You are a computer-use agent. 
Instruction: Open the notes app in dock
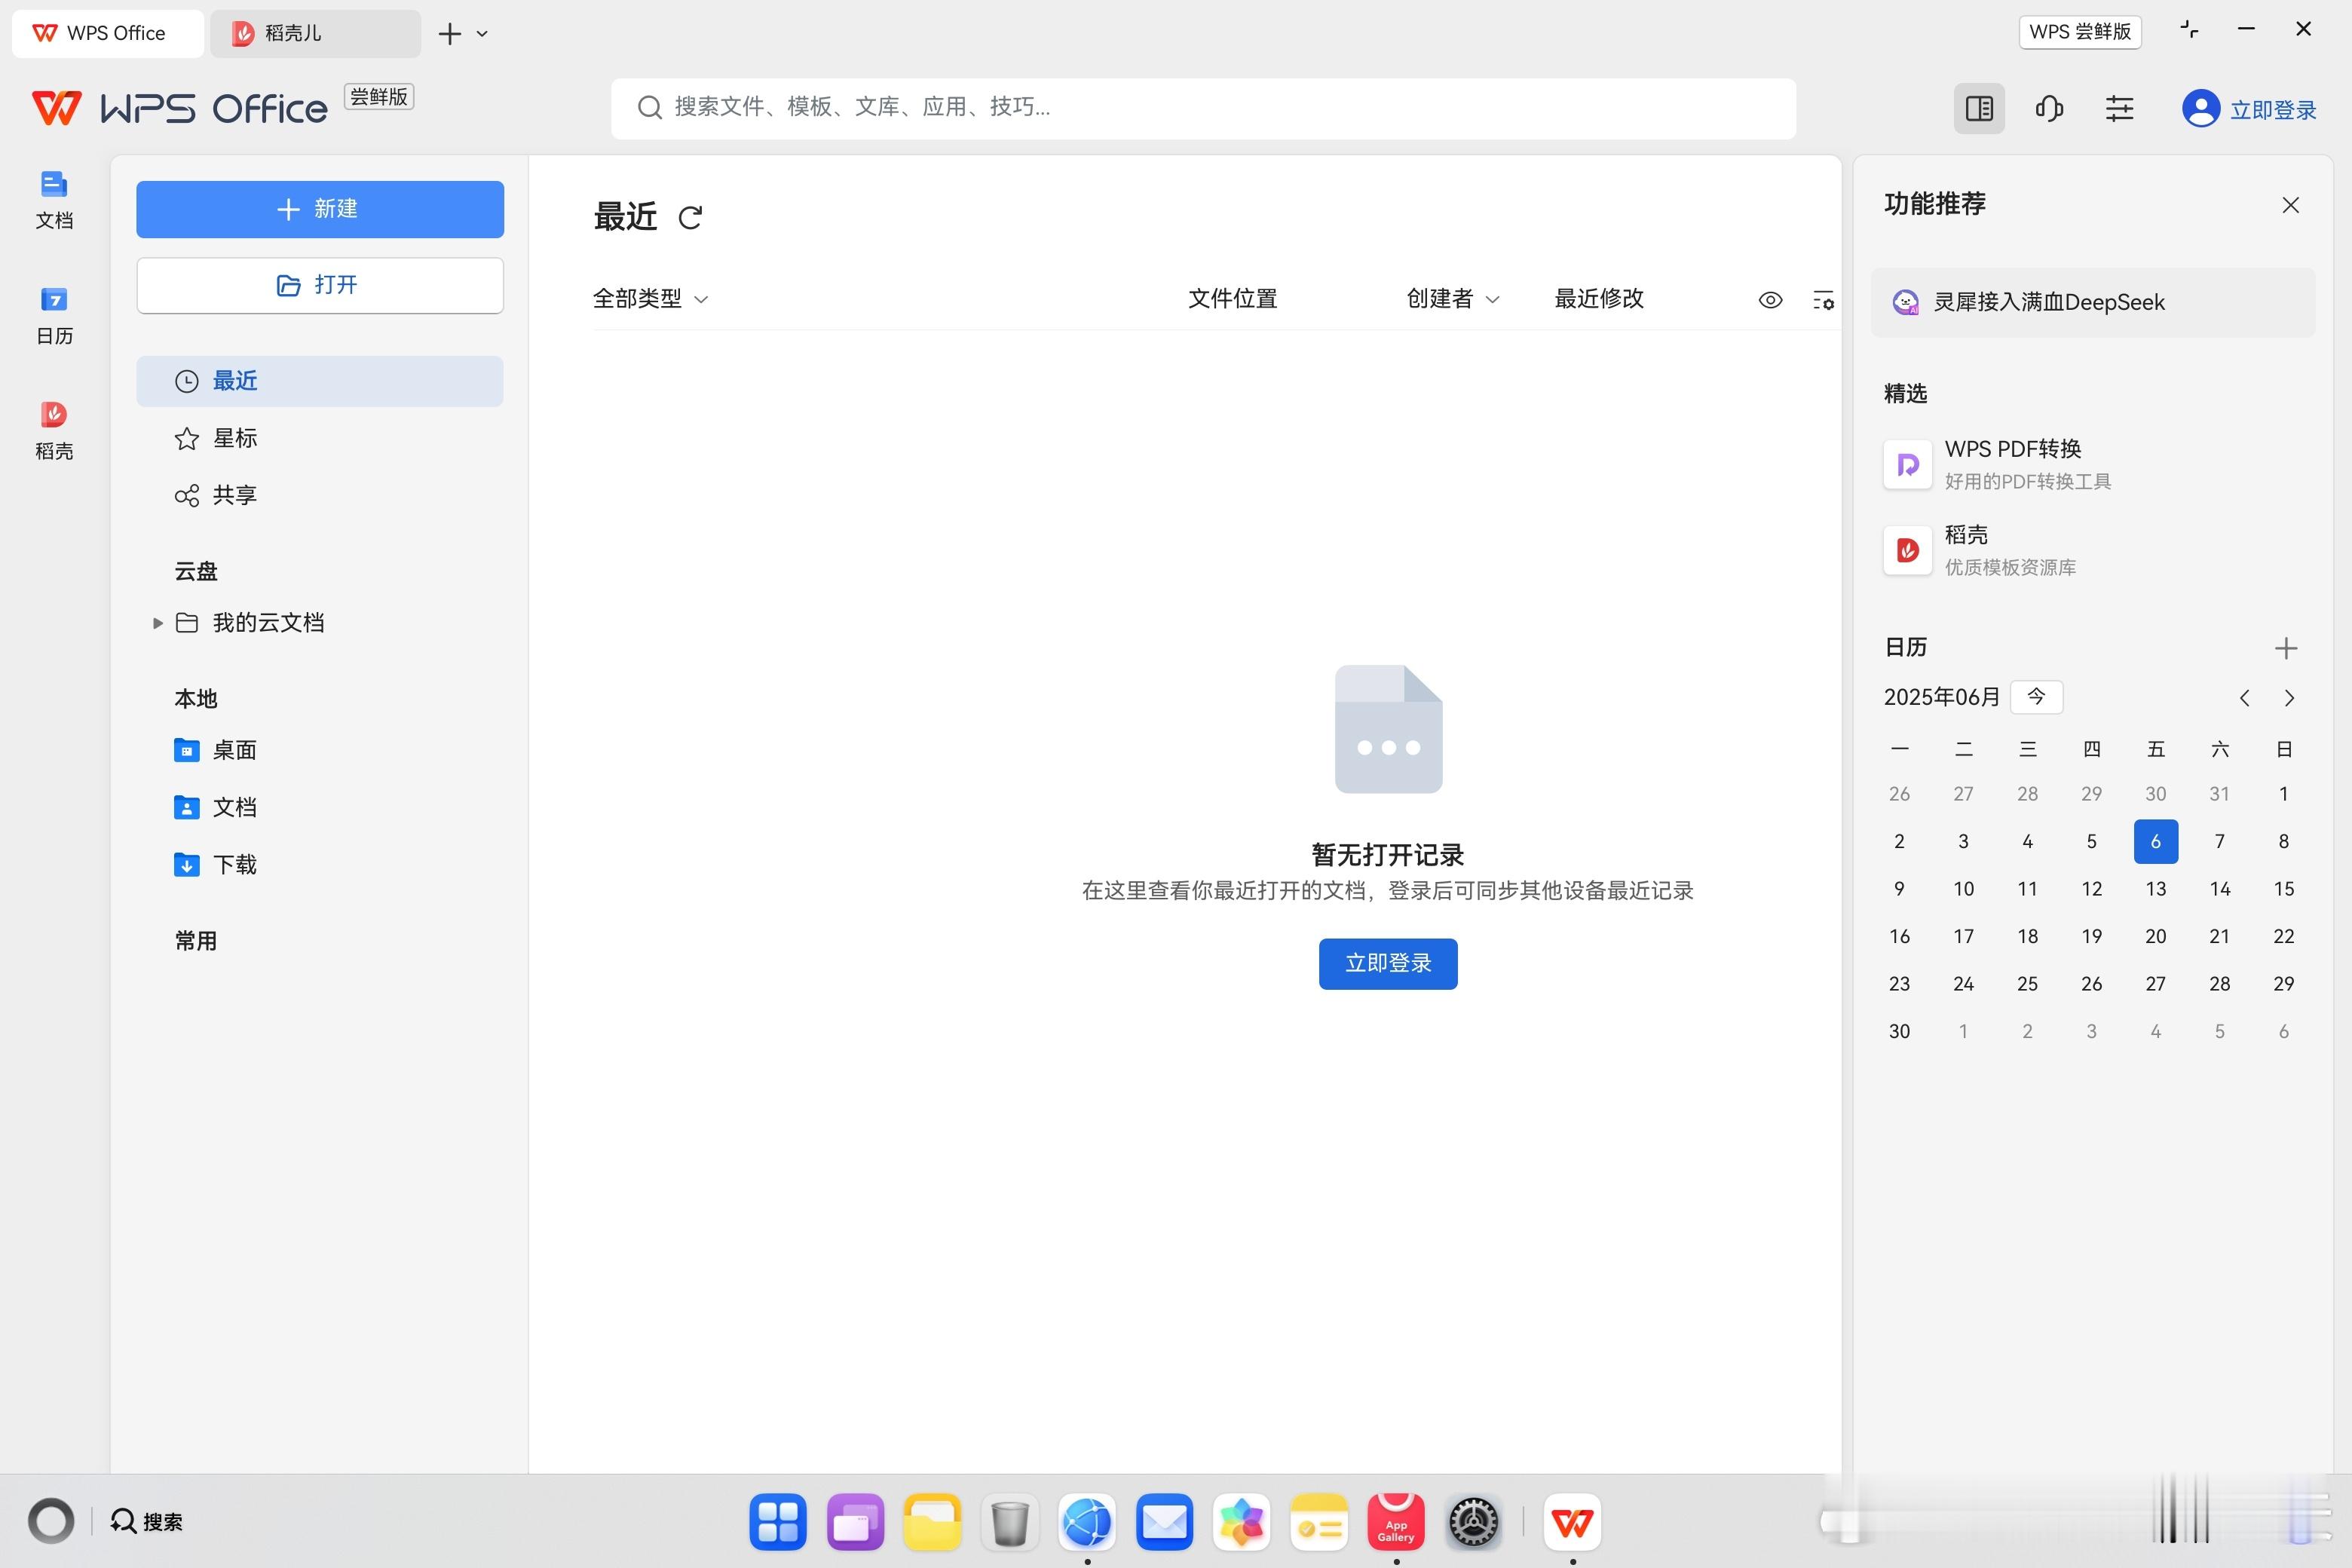[x=1319, y=1522]
